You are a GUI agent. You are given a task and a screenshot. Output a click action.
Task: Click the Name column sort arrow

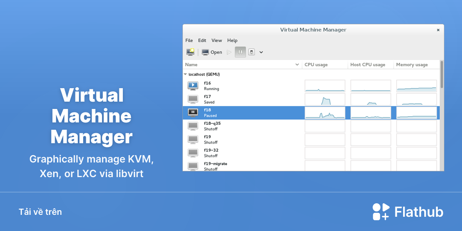point(297,65)
